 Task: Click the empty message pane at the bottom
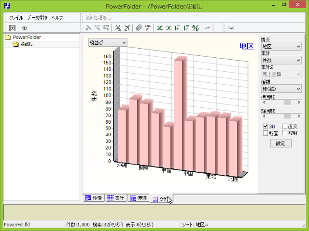[154, 212]
